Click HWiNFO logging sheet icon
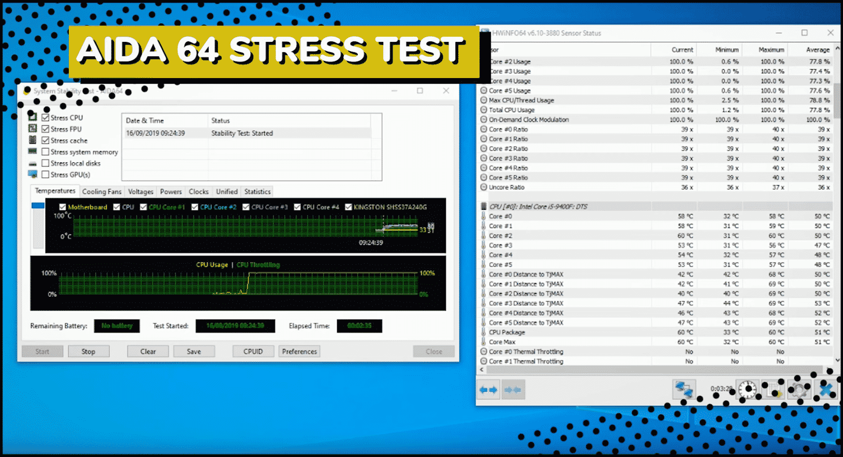 pos(774,389)
